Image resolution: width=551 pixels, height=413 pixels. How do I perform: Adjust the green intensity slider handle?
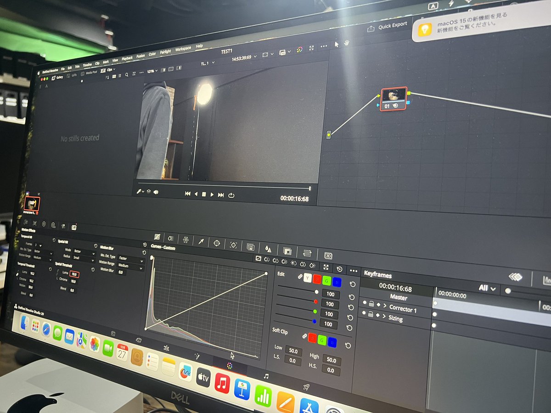coord(314,312)
